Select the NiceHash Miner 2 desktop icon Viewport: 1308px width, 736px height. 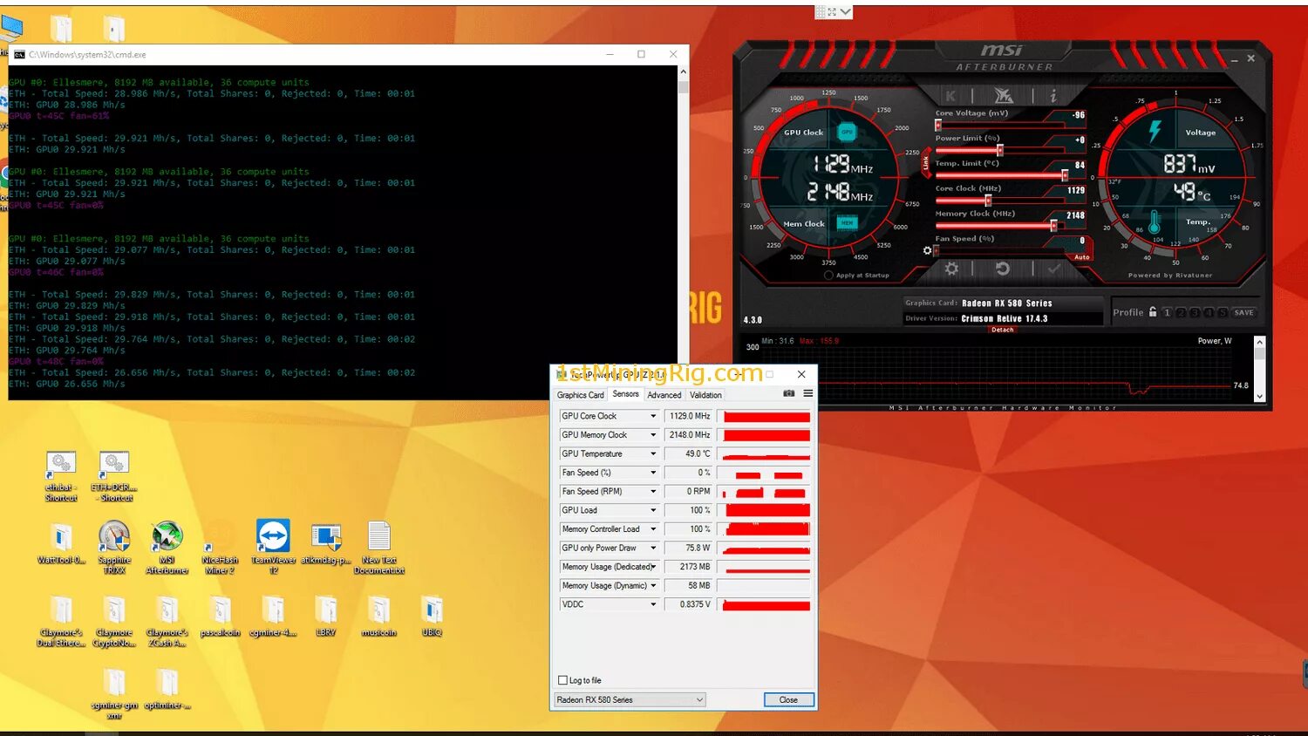point(220,548)
